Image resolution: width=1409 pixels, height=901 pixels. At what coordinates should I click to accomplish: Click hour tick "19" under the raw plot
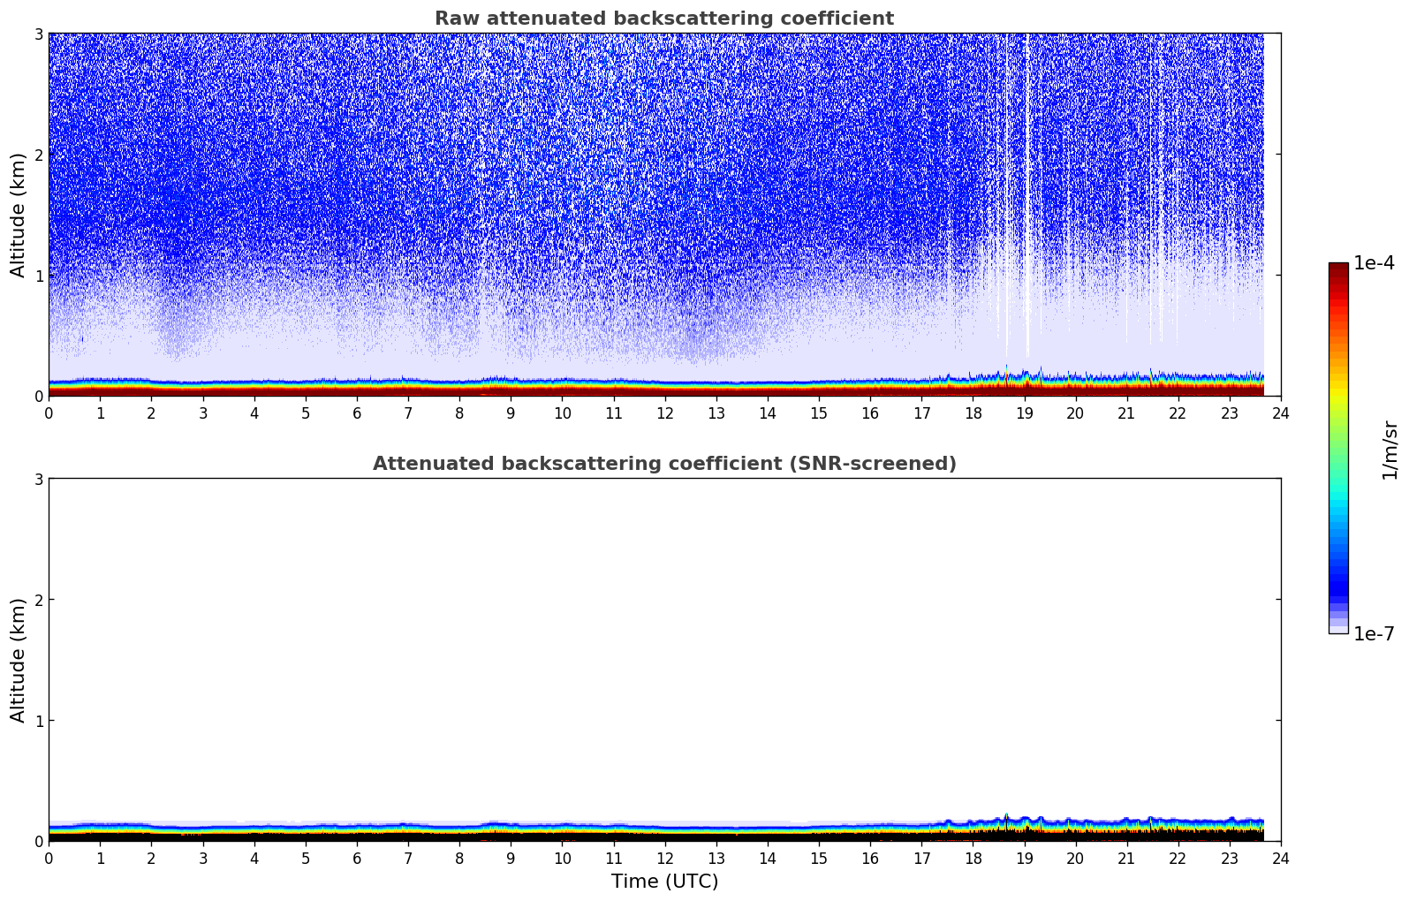tap(1024, 413)
